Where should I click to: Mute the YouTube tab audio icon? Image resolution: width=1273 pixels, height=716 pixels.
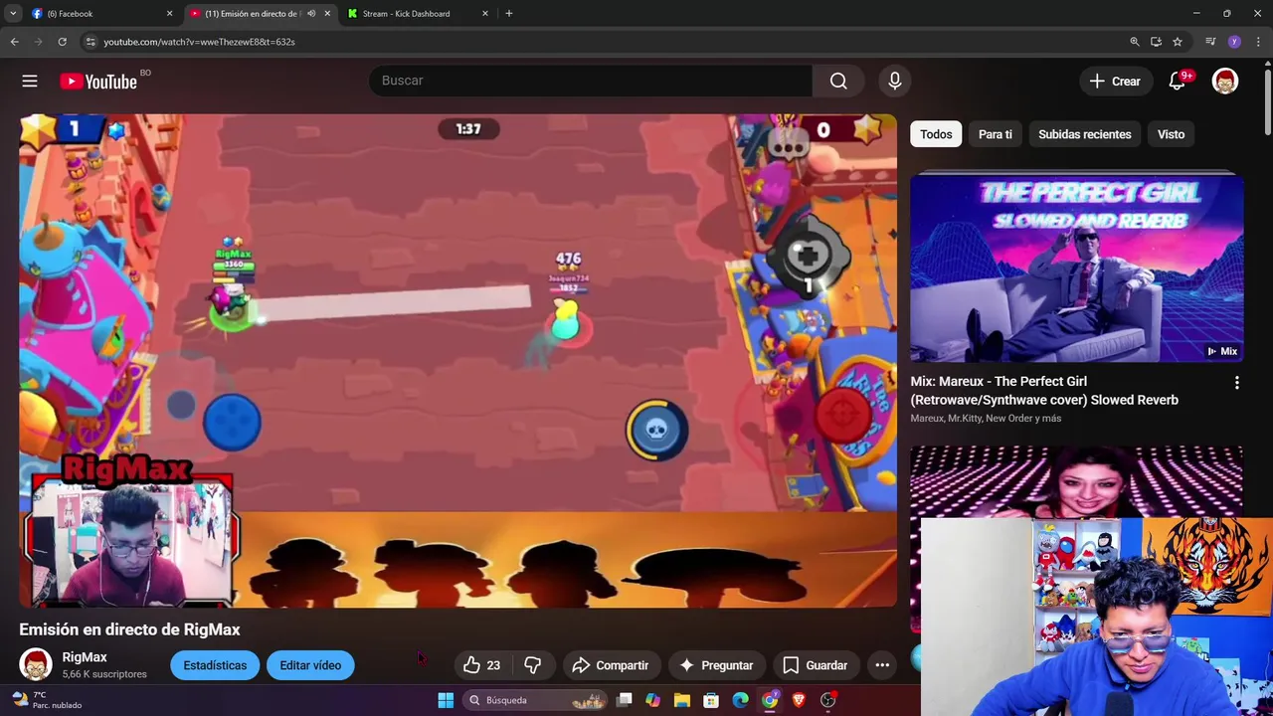click(311, 14)
